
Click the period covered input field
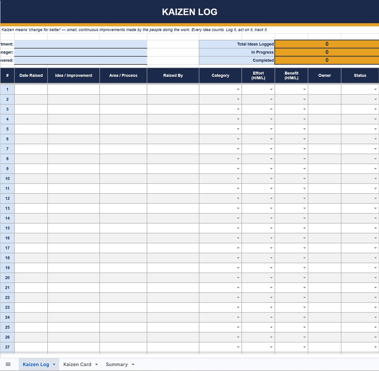[81, 60]
